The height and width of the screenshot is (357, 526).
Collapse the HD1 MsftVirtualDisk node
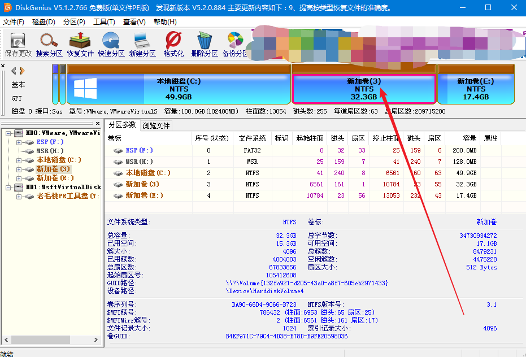click(x=8, y=188)
